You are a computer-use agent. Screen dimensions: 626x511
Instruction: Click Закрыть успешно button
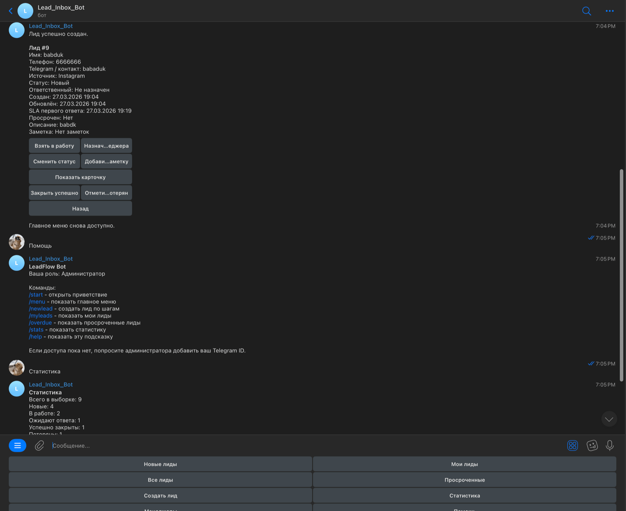click(54, 193)
